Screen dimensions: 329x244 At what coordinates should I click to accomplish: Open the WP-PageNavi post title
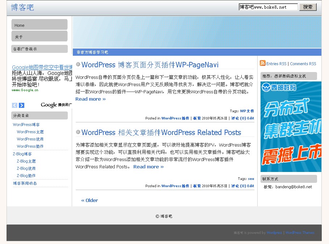point(150,65)
